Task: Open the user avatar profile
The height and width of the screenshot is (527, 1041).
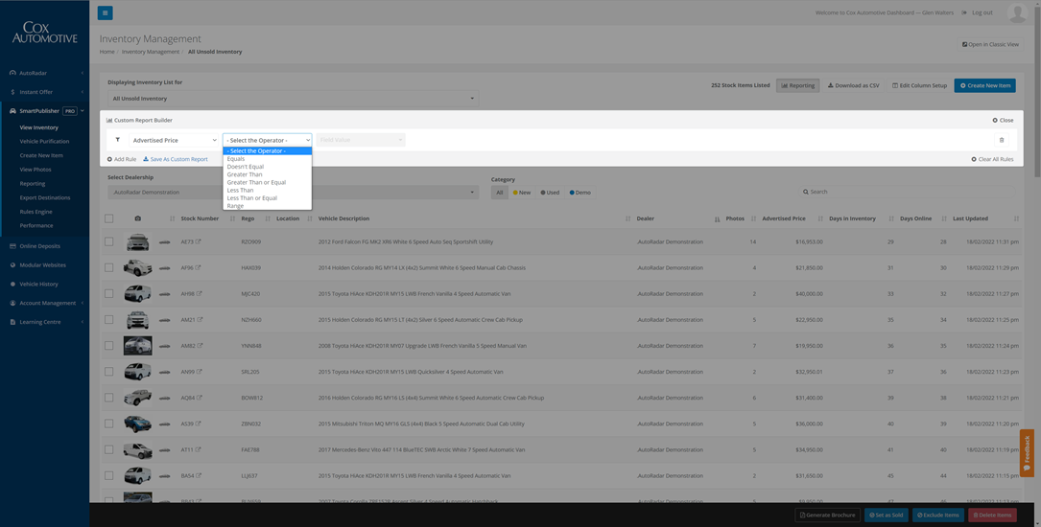Action: (1017, 12)
